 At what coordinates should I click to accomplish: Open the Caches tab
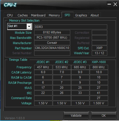(x=23, y=15)
